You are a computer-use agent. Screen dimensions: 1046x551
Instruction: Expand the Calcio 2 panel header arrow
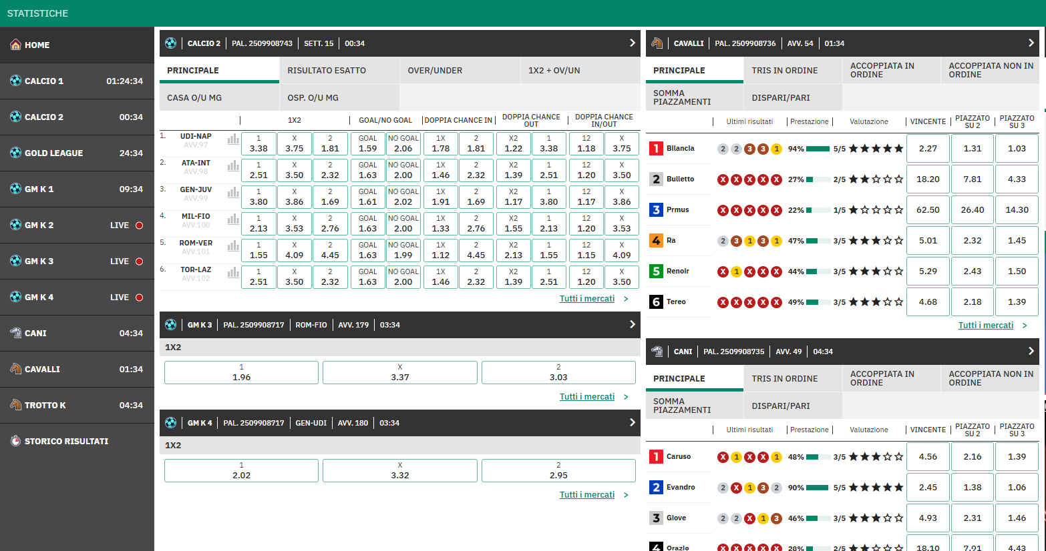tap(632, 43)
